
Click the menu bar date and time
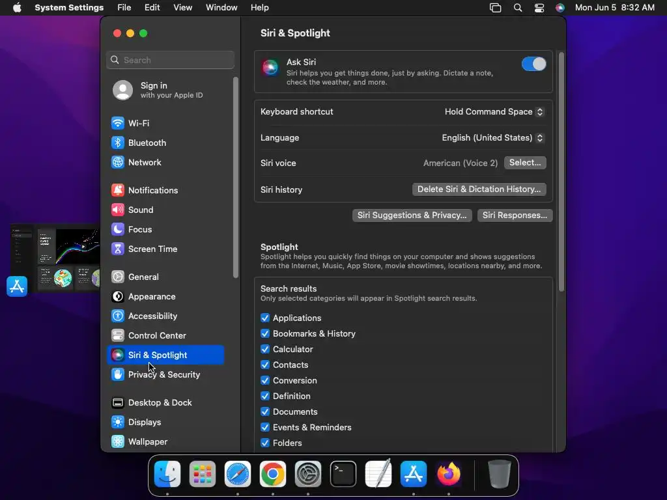coord(615,8)
